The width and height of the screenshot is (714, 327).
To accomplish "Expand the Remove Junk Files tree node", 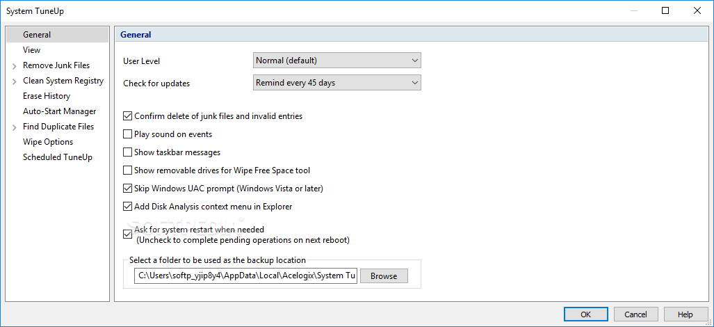I will pos(15,66).
